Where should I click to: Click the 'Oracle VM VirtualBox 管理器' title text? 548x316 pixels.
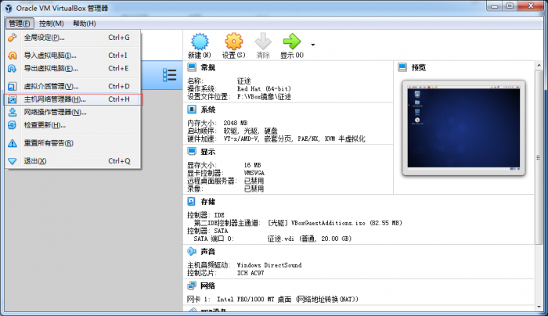pos(62,8)
